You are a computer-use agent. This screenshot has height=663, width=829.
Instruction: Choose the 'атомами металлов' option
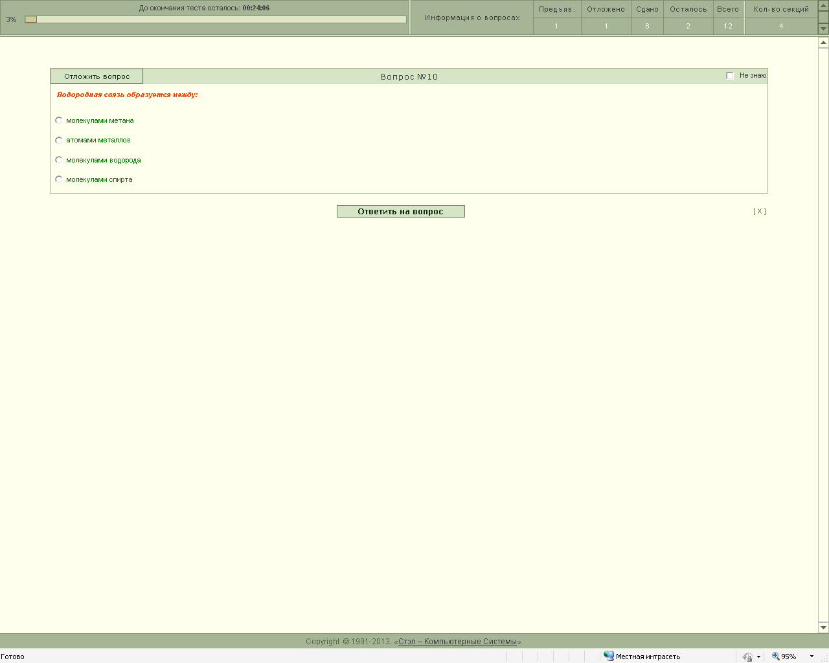pyautogui.click(x=59, y=140)
